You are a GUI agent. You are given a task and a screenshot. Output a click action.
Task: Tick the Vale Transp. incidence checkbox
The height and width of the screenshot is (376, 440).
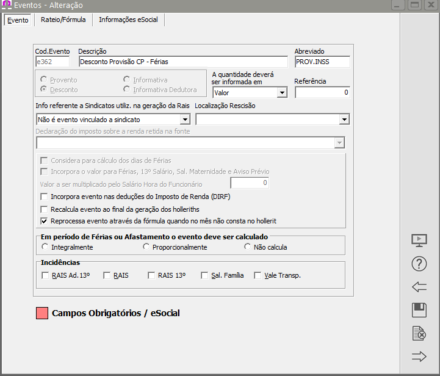(x=258, y=276)
